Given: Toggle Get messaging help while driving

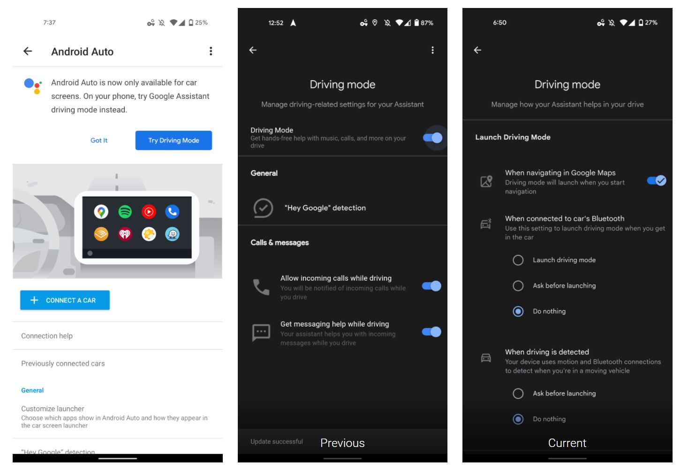Looking at the screenshot, I should pos(431,332).
